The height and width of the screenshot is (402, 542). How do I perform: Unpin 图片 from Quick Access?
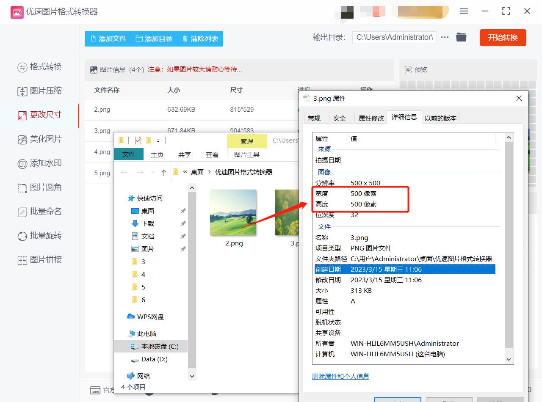[183, 248]
